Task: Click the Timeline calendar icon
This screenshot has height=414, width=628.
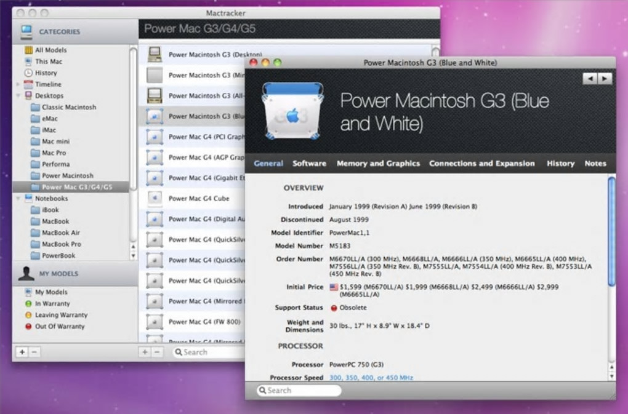Action: (x=28, y=84)
